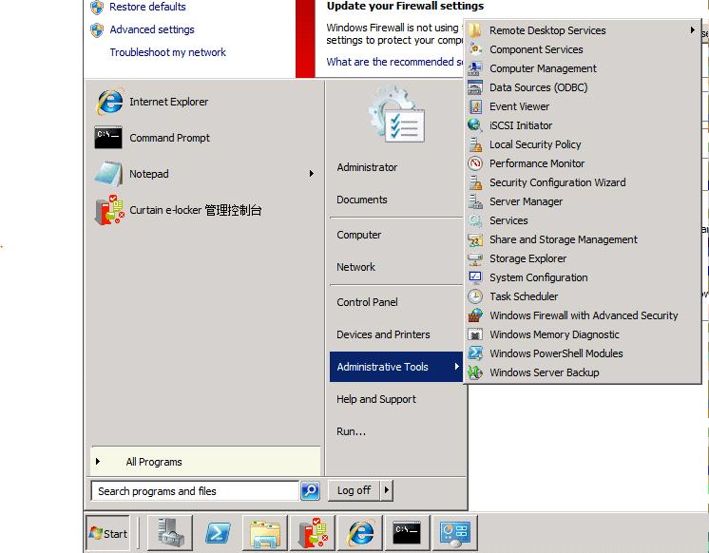
Task: Click the Performance Monitor icon
Action: tap(475, 163)
